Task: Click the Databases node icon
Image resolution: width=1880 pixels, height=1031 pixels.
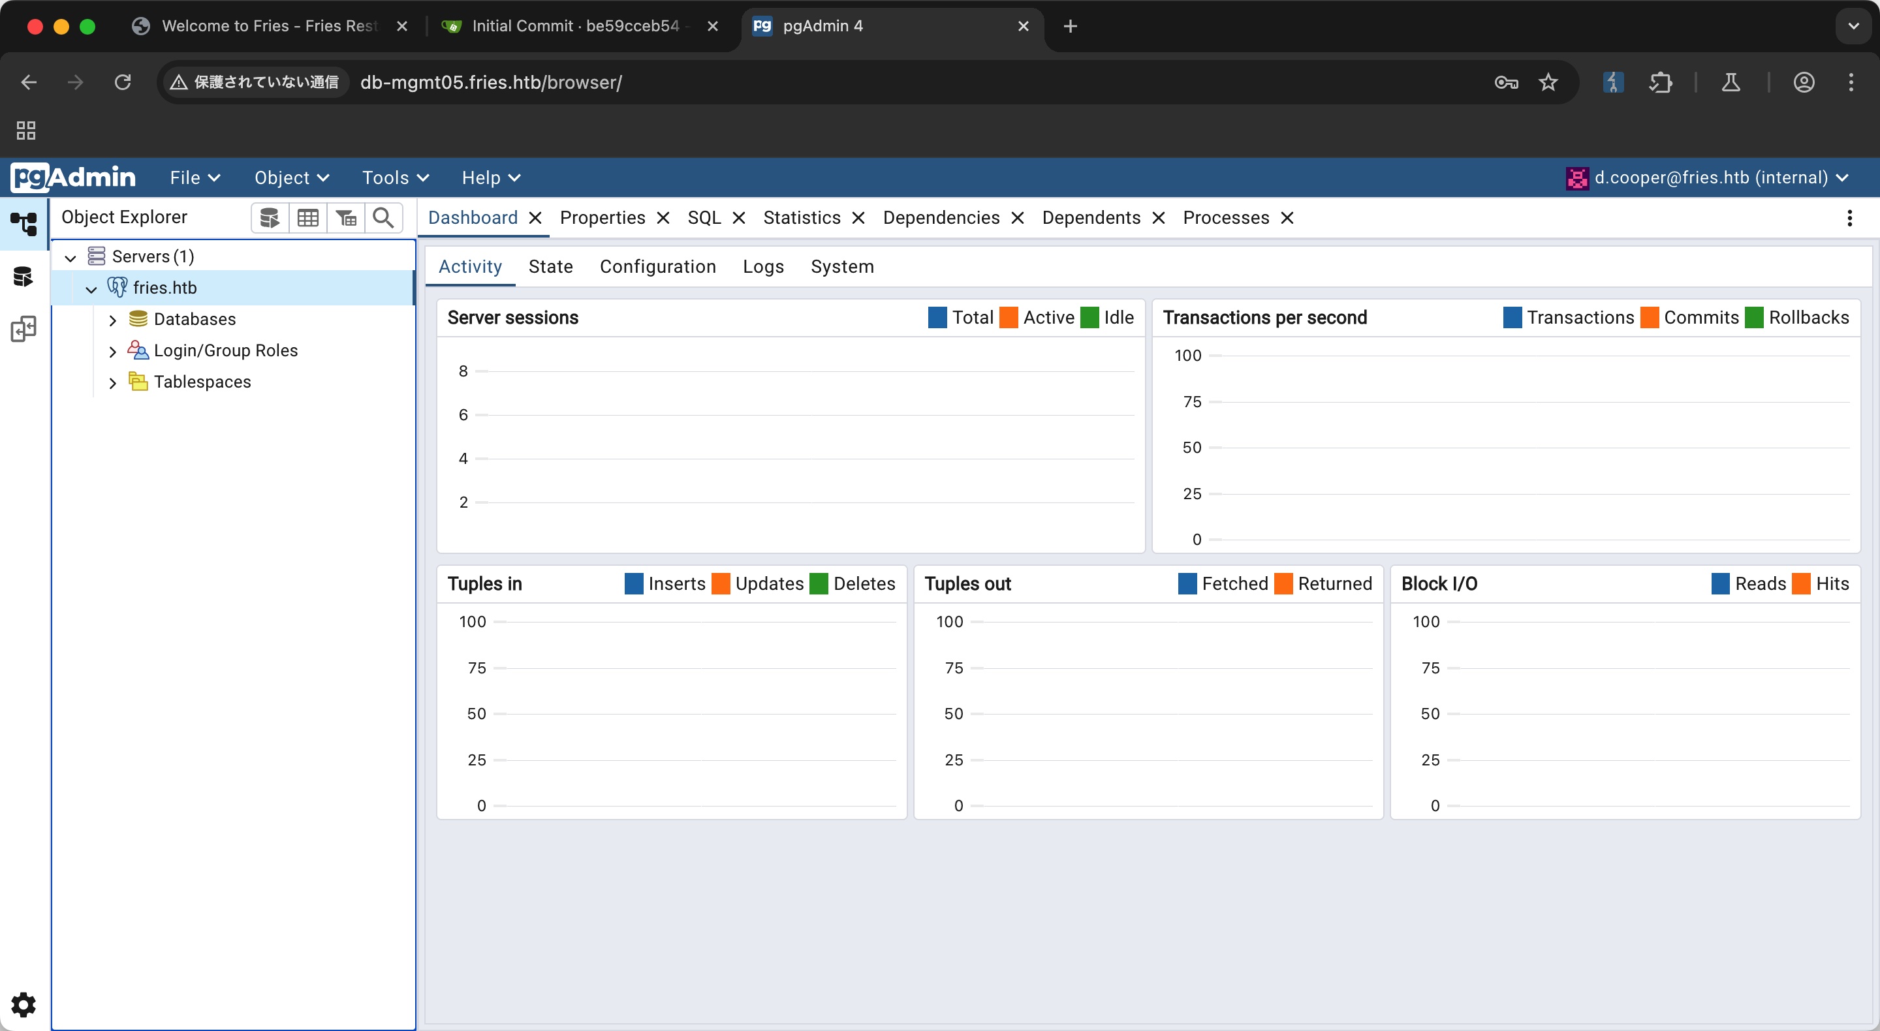Action: click(138, 319)
